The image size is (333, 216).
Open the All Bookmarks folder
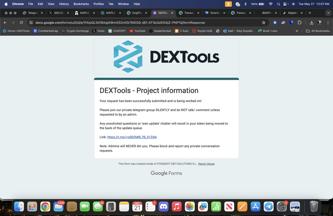point(317,31)
